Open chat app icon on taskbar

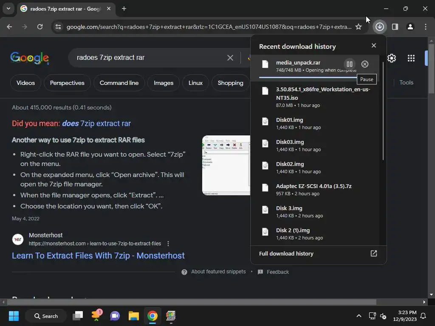pyautogui.click(x=115, y=316)
